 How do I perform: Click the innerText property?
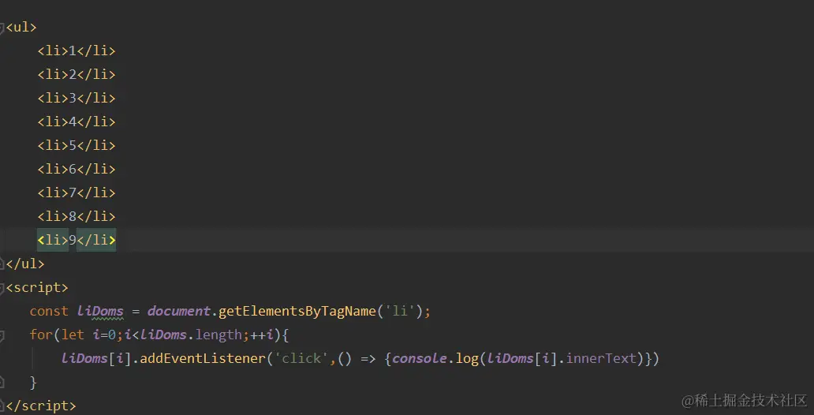[601, 358]
